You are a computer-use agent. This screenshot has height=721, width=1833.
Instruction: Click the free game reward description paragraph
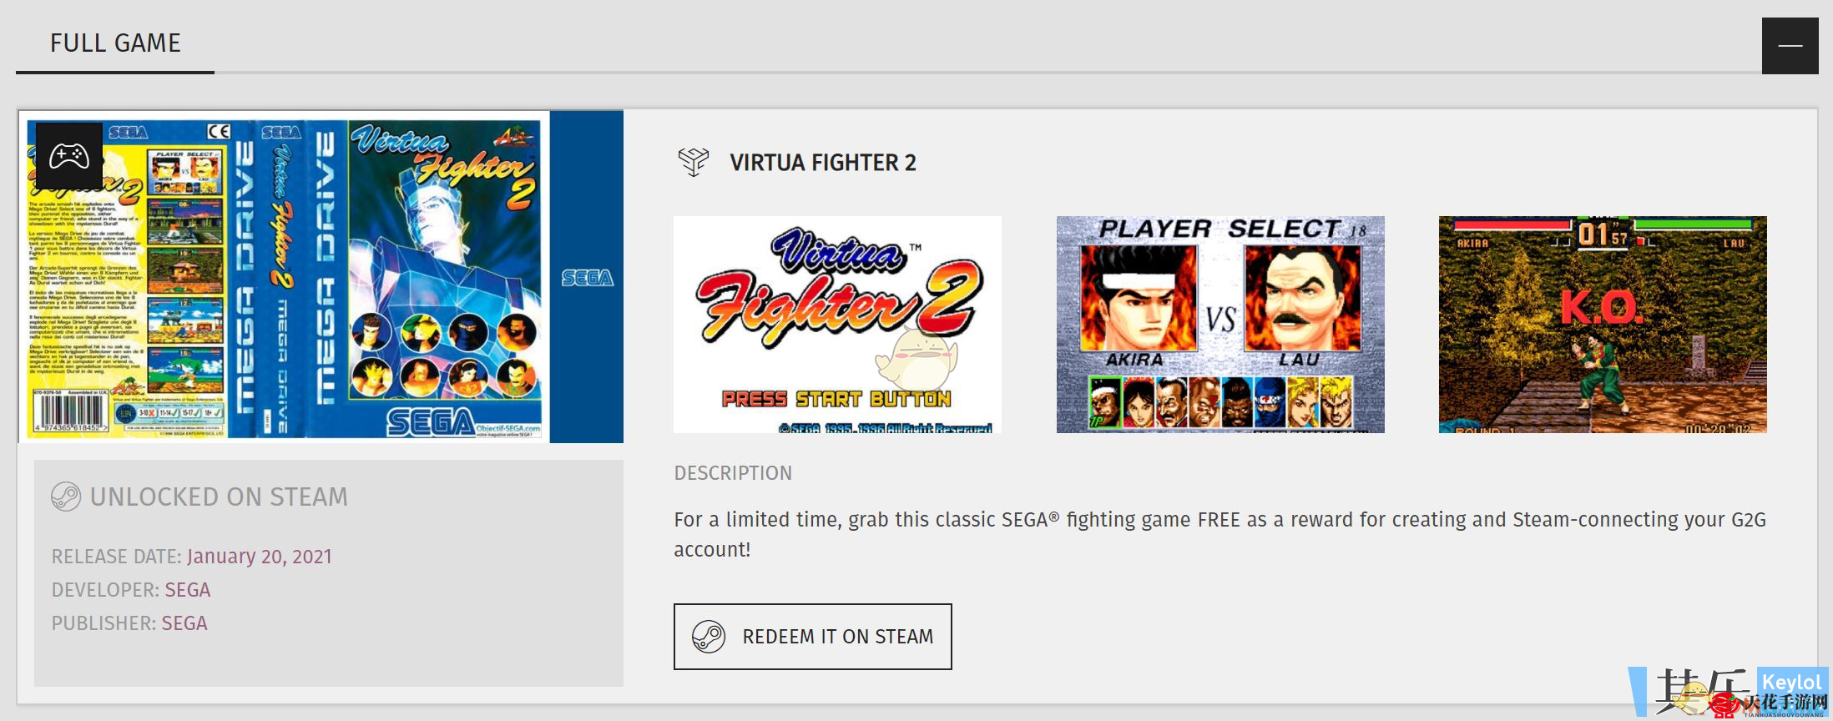tap(1219, 534)
